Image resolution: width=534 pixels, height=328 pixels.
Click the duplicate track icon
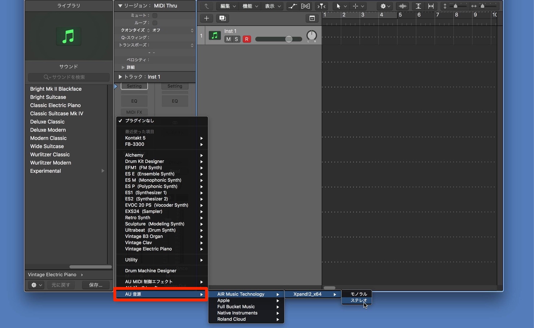[x=222, y=18]
